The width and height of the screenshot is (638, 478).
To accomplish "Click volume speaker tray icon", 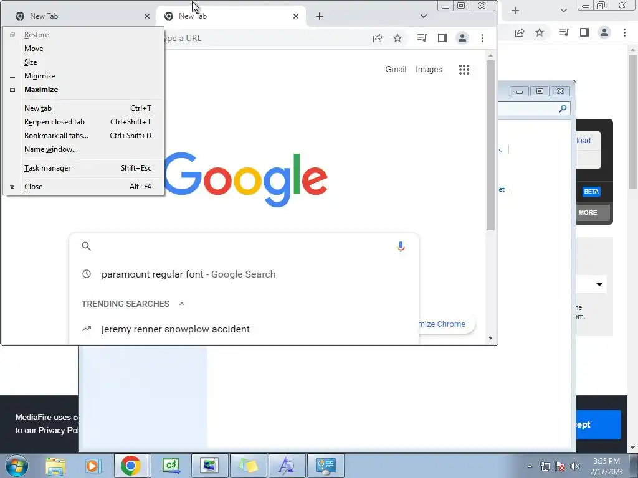I will click(575, 466).
